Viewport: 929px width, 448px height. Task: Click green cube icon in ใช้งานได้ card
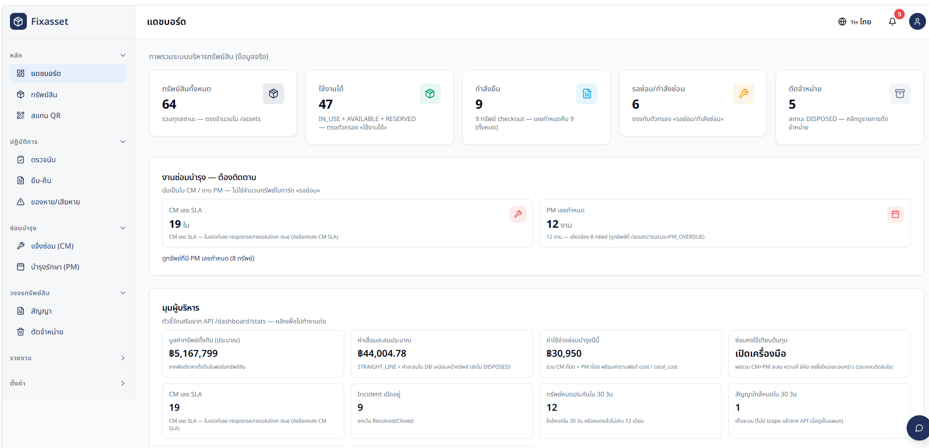[x=430, y=94]
